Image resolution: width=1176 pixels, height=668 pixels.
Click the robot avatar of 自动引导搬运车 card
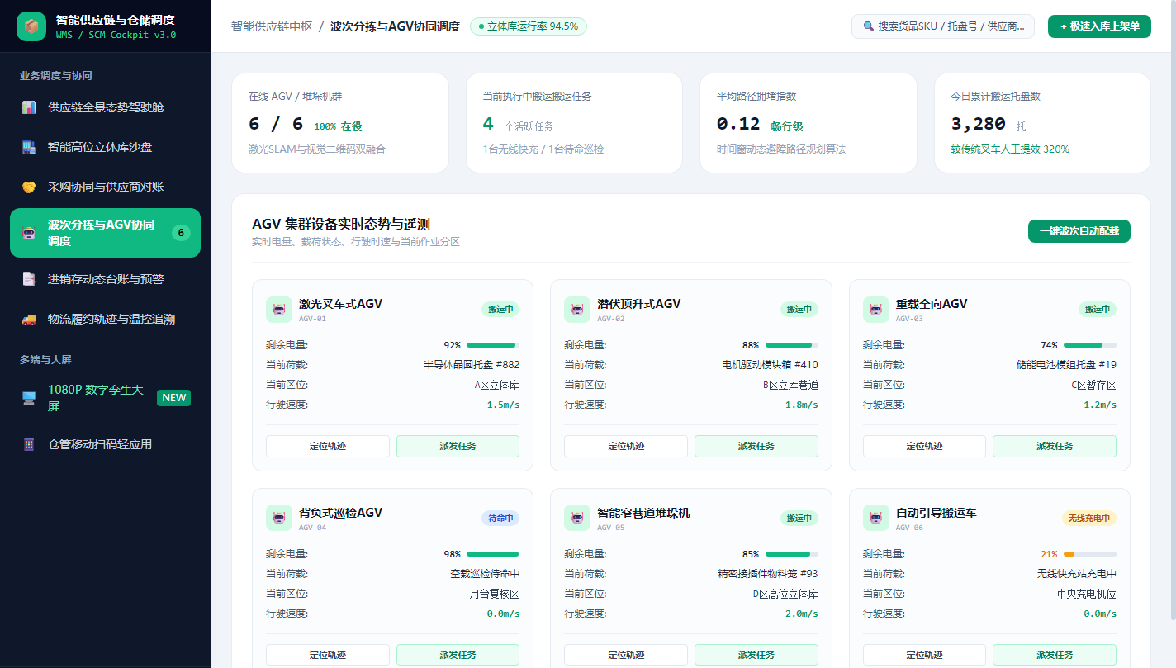pyautogui.click(x=876, y=518)
